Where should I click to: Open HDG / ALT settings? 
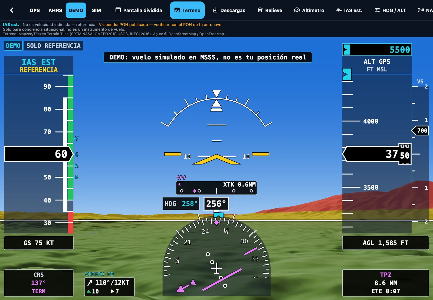coord(390,10)
